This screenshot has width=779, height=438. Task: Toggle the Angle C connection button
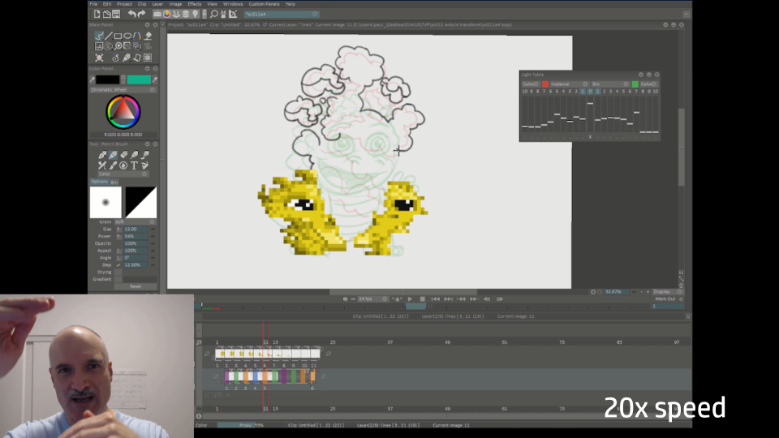click(118, 258)
